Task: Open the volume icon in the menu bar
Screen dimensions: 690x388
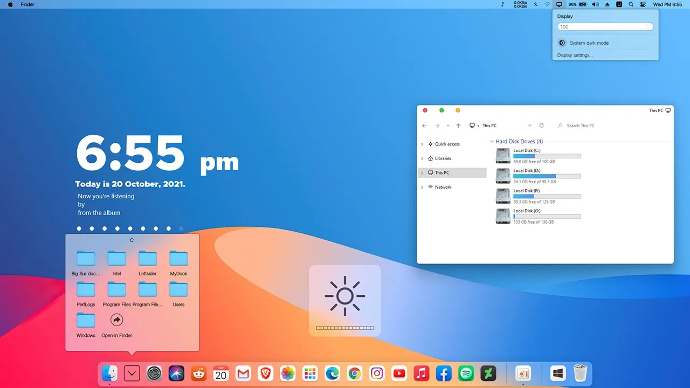Action: click(x=595, y=4)
